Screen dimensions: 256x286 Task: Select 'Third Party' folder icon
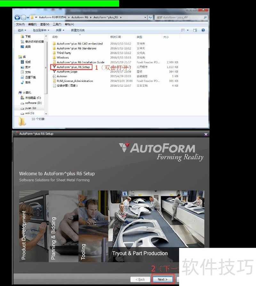(54, 53)
